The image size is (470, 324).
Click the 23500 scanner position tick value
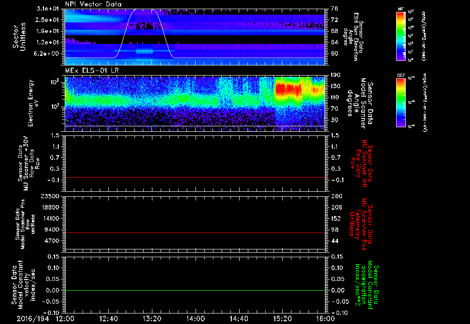tap(50, 196)
